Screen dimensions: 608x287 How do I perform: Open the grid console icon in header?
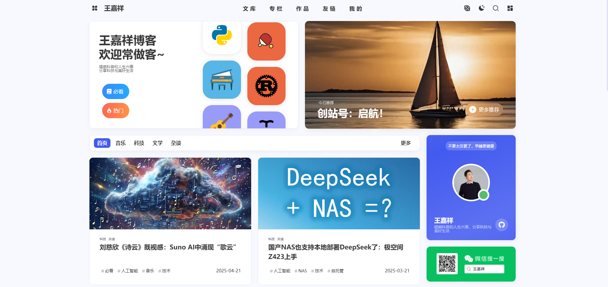coord(510,8)
